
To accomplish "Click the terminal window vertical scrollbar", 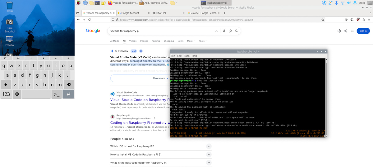I will coord(326,97).
